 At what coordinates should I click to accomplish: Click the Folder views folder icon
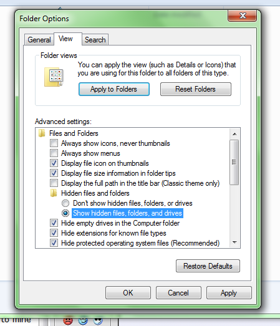(x=54, y=77)
